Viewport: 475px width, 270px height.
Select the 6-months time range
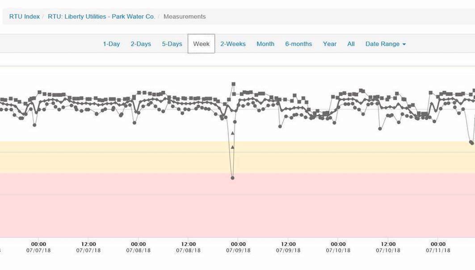pos(298,44)
